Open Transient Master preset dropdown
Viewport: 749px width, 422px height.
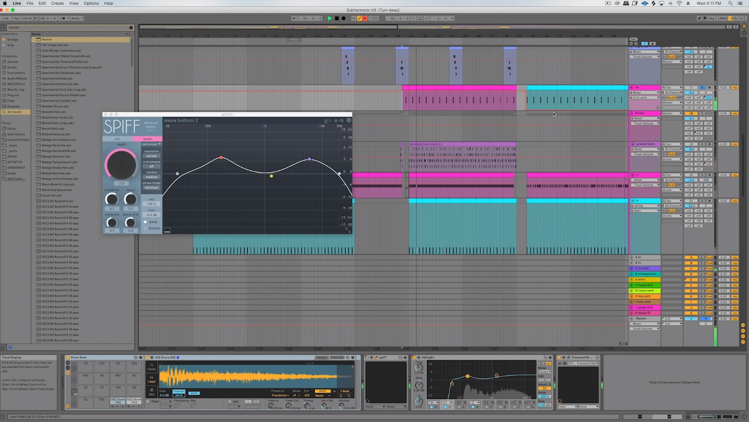[582, 363]
